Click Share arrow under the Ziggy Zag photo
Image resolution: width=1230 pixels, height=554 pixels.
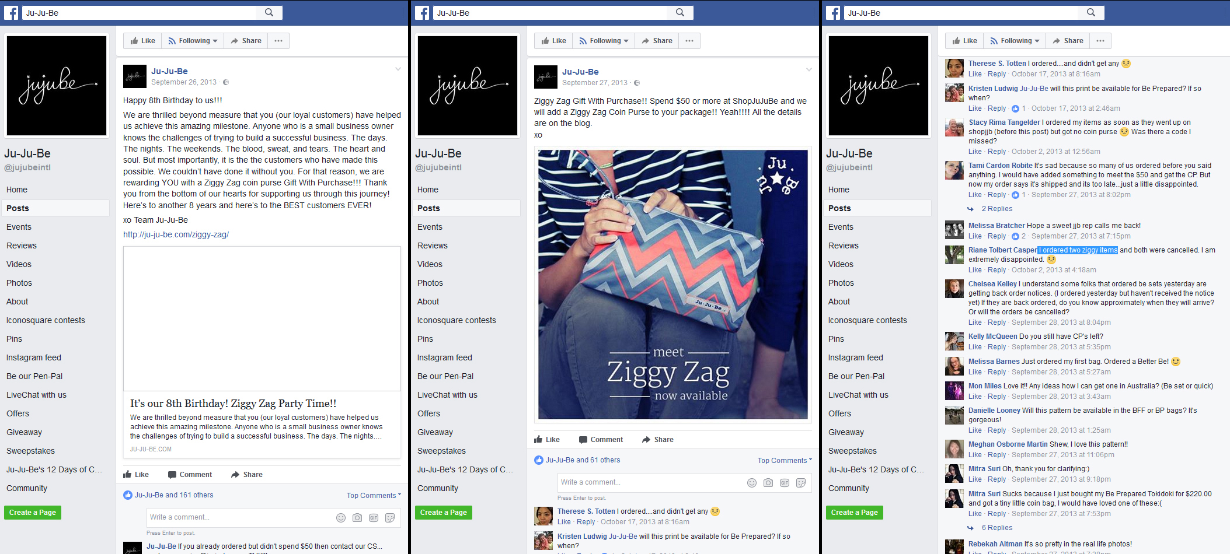pos(657,440)
